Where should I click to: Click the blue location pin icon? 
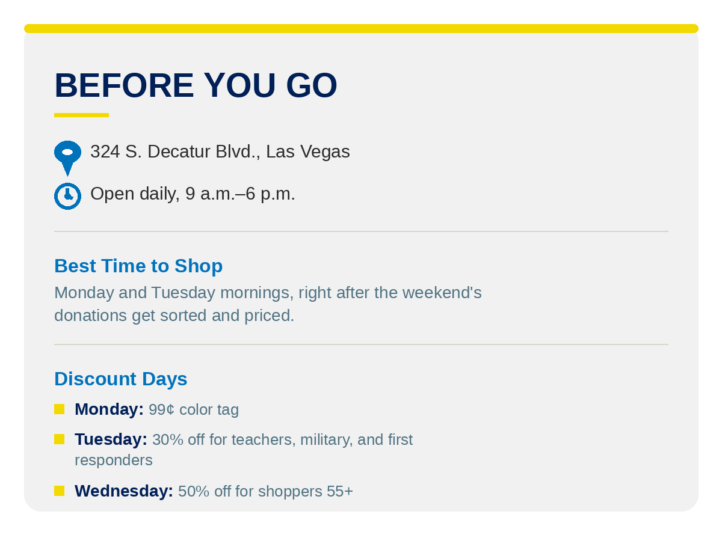pyautogui.click(x=67, y=158)
